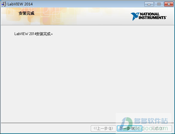This screenshot has height=134, width=175.
Task: Click the National Instruments eagle logo
Action: 135,16
